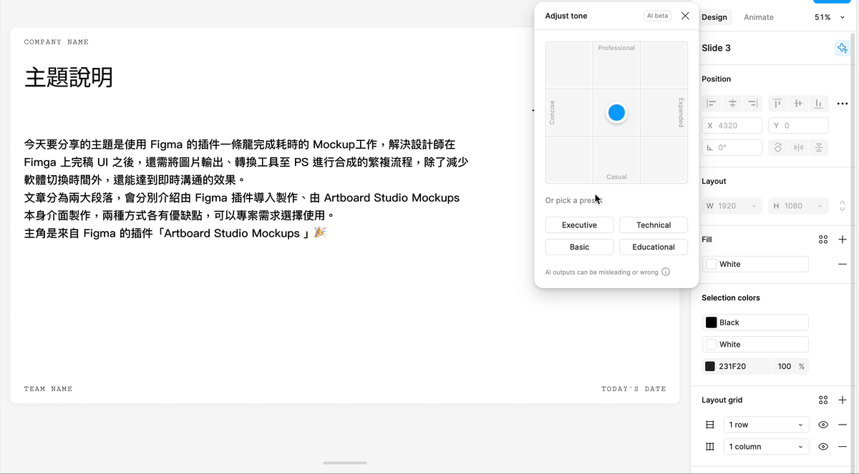Click the rotation angle field 0°
Screen dimensions: 859x474
click(732, 148)
